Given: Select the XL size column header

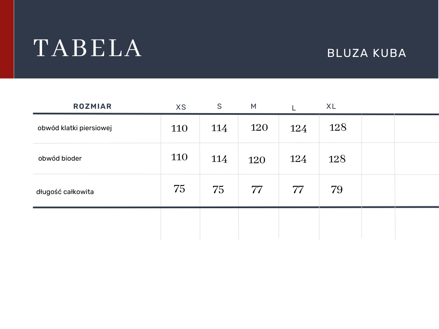Looking at the screenshot, I should [x=331, y=106].
